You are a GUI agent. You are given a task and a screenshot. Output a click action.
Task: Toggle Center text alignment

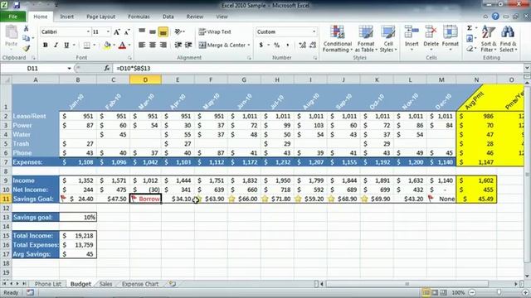153,45
